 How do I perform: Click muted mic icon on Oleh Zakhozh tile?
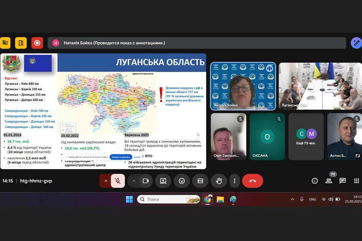tap(241, 119)
